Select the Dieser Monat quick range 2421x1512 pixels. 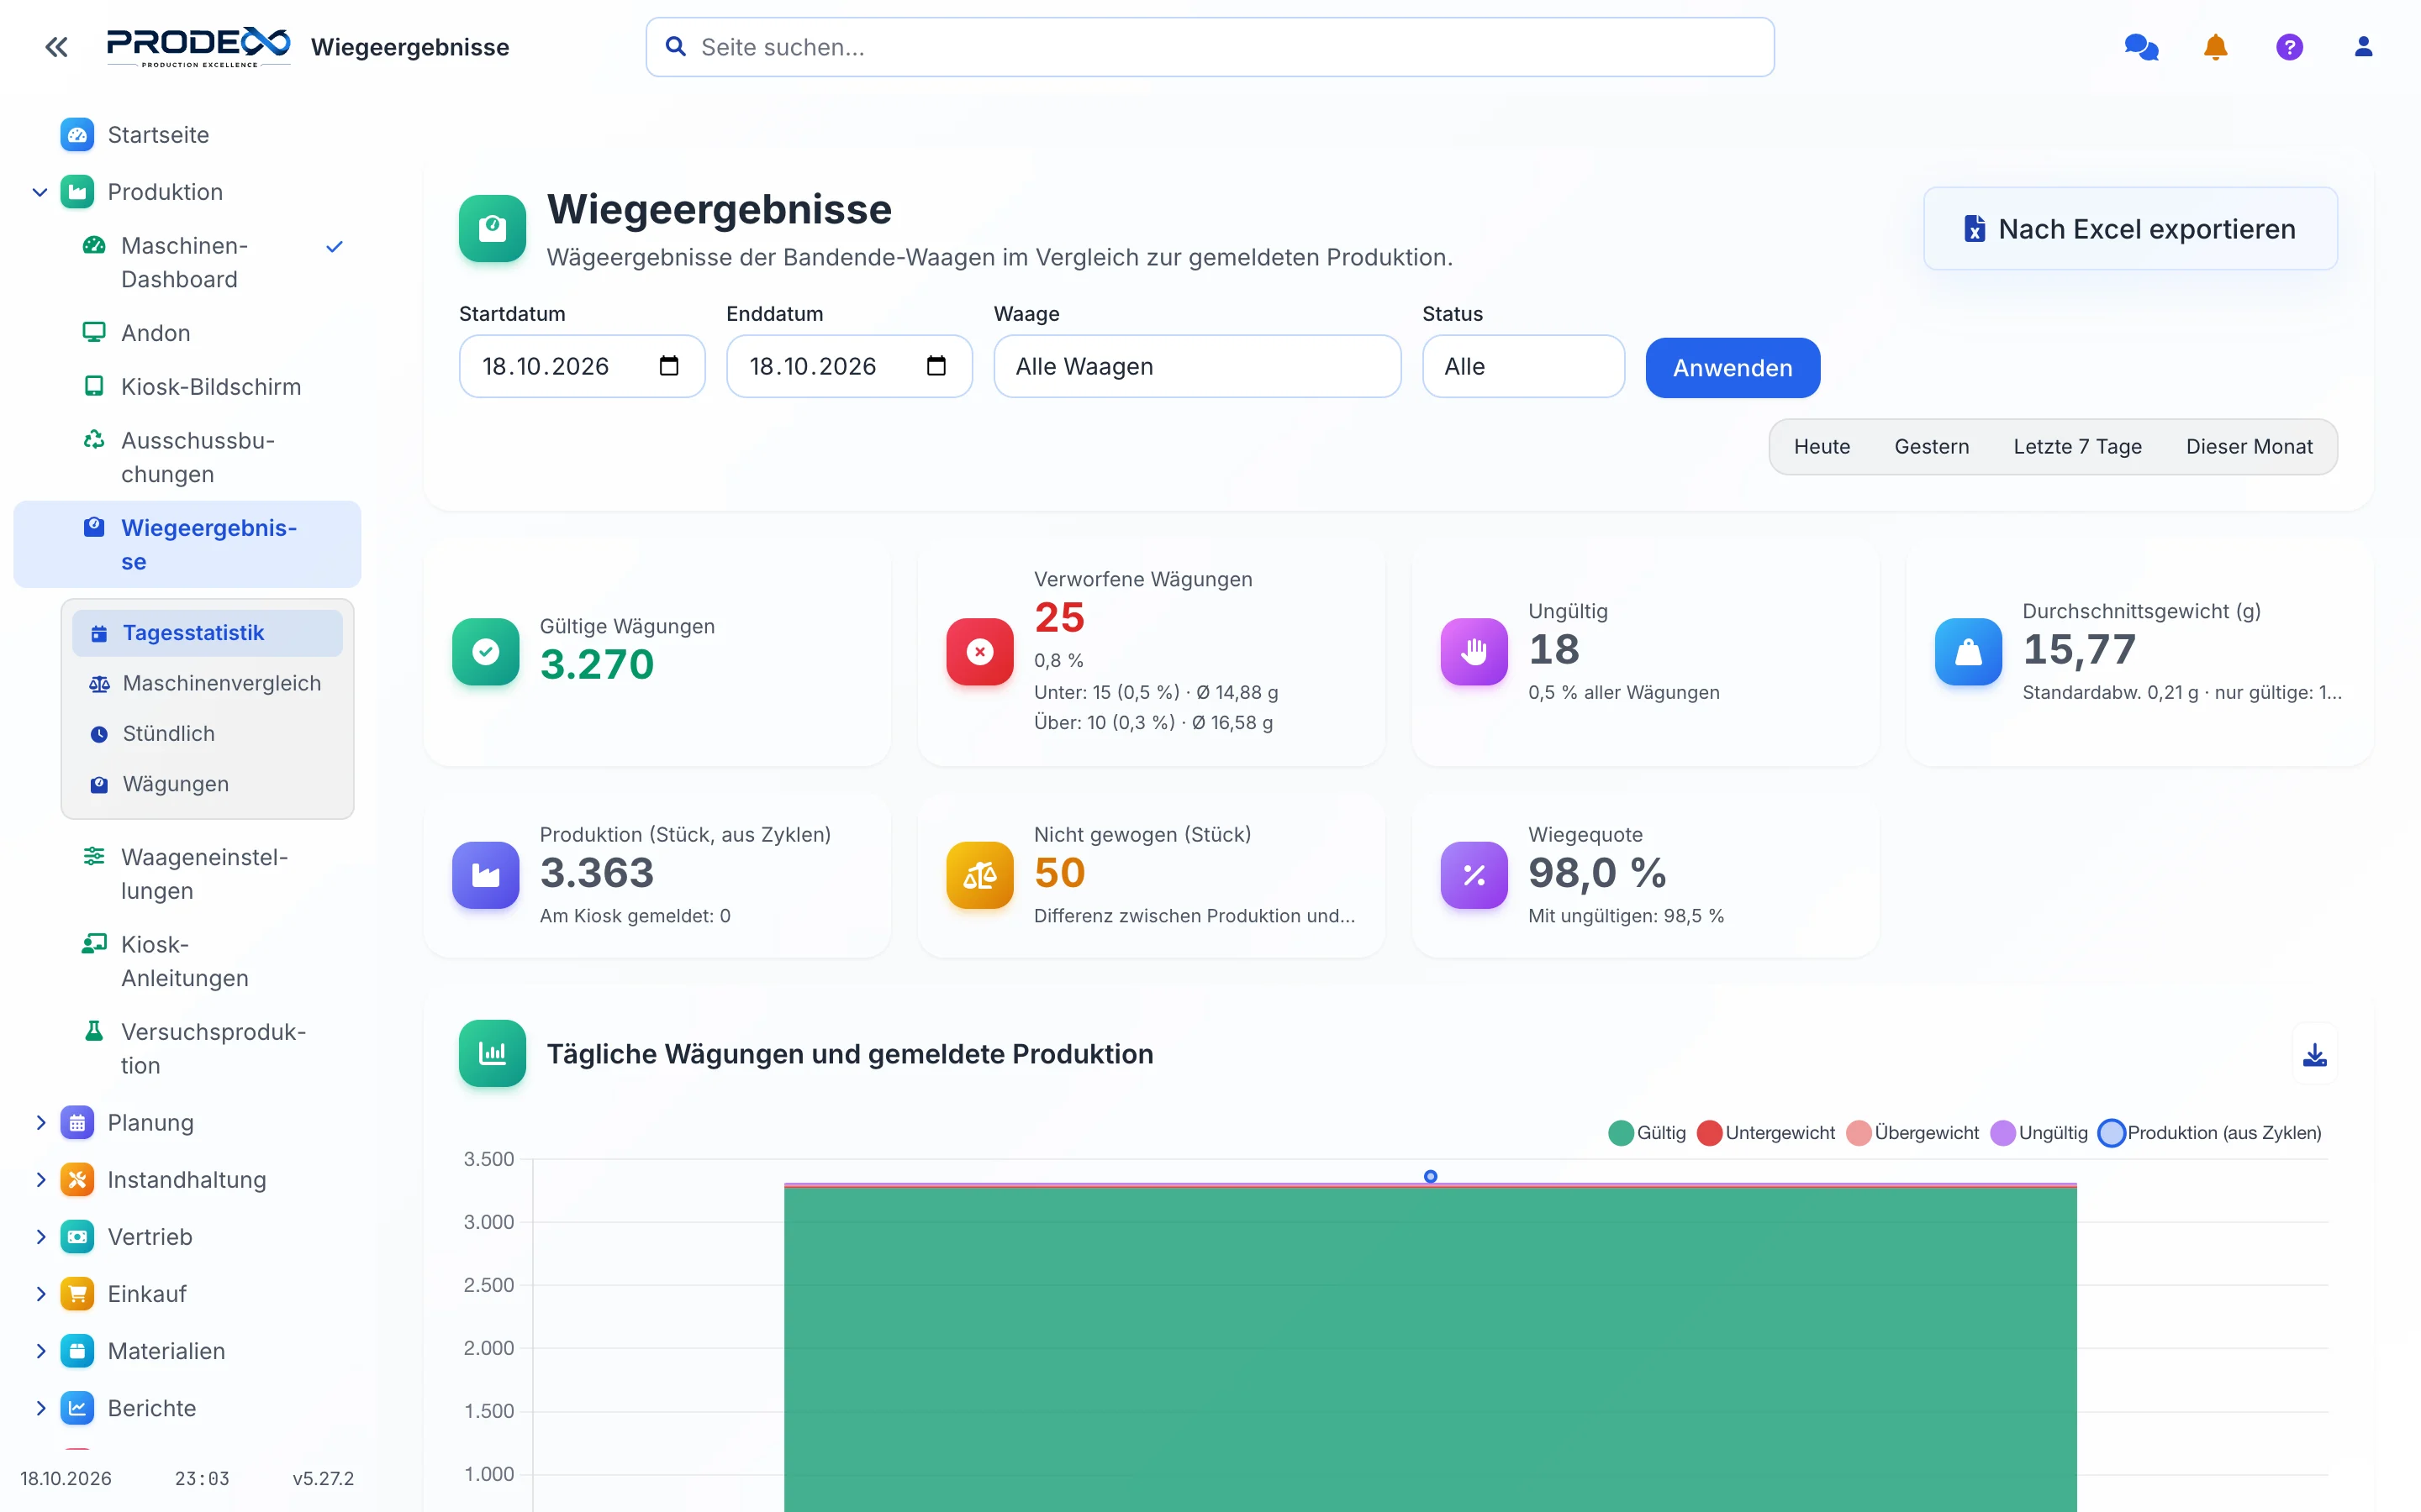(x=2249, y=447)
